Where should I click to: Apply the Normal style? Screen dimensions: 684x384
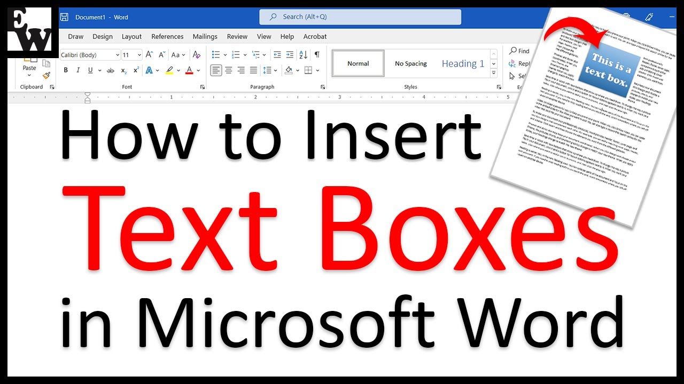tap(358, 63)
